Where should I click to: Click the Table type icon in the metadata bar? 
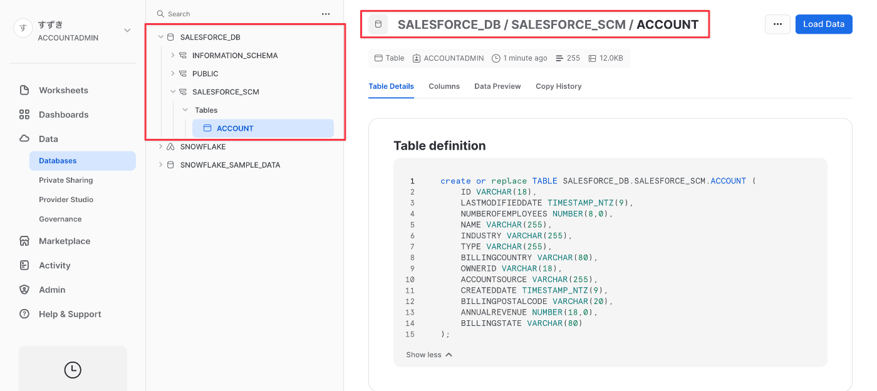378,58
